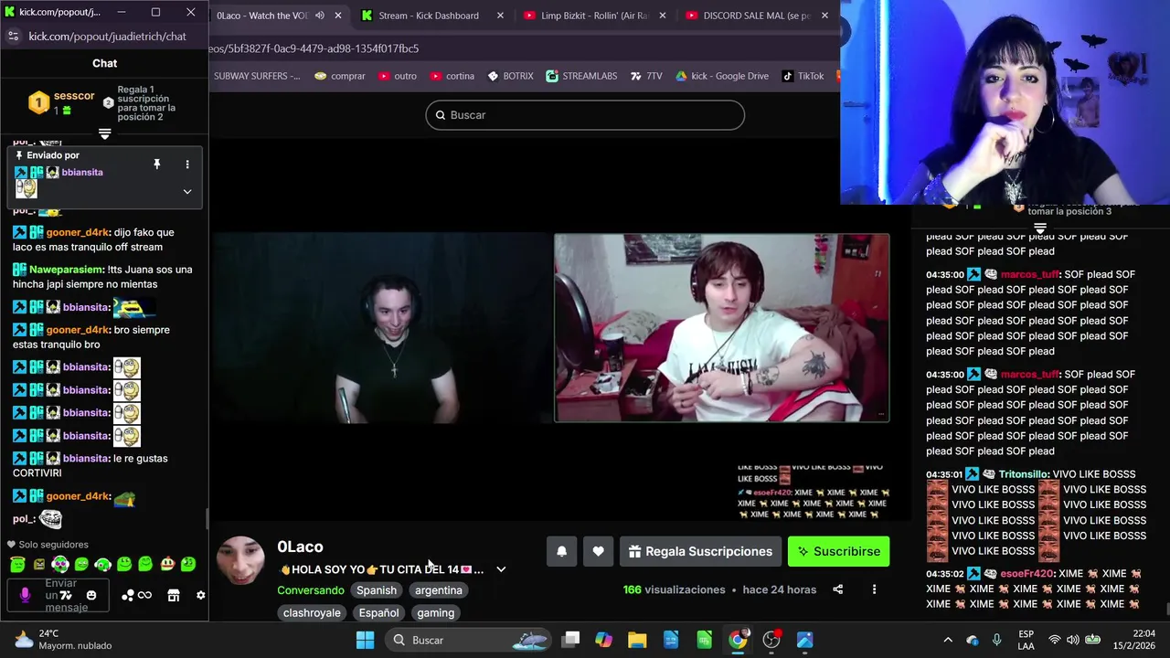
Task: Open the SUBWAY SURFERS bookmark
Action: pyautogui.click(x=257, y=76)
